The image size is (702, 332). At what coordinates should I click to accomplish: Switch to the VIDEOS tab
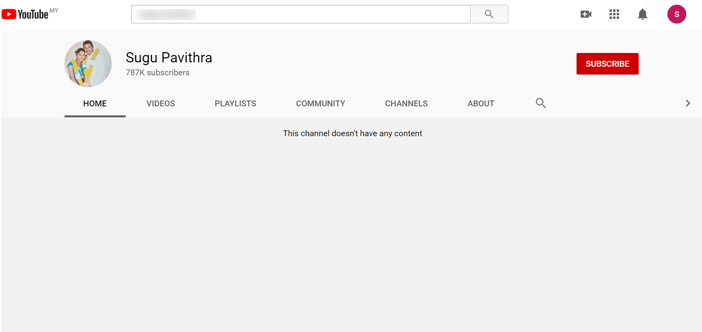pyautogui.click(x=161, y=104)
